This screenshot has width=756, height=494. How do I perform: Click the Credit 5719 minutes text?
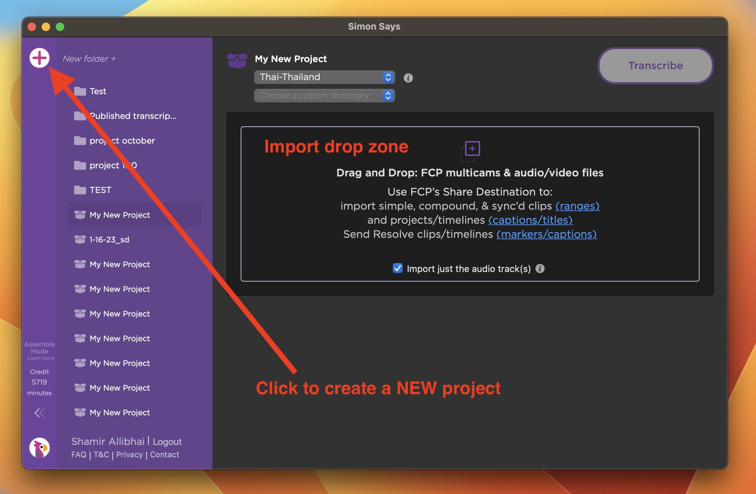(40, 382)
